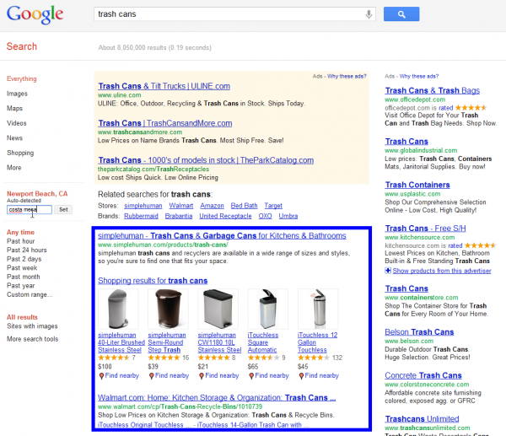Open Custom range time filter
This screenshot has width=506, height=436.
(30, 294)
